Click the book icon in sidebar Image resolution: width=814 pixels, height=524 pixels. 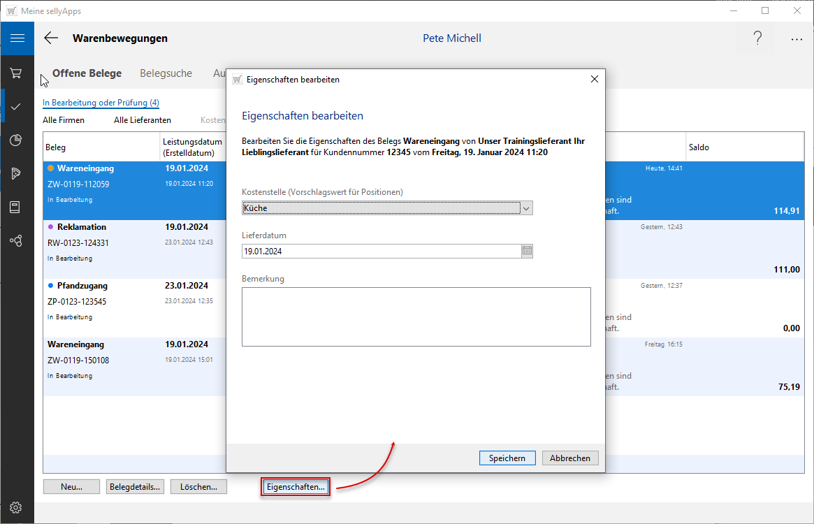pyautogui.click(x=15, y=208)
